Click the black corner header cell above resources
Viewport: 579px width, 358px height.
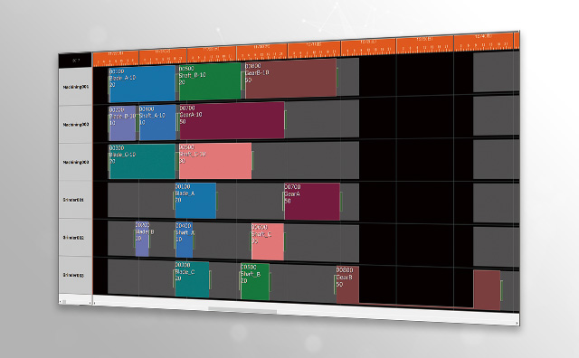point(75,61)
